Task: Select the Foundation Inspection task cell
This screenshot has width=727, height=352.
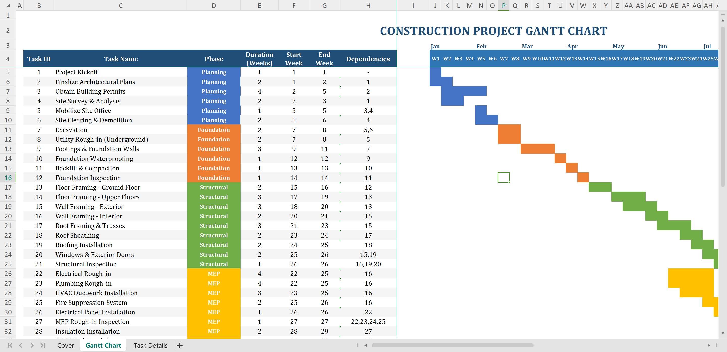Action: point(120,178)
